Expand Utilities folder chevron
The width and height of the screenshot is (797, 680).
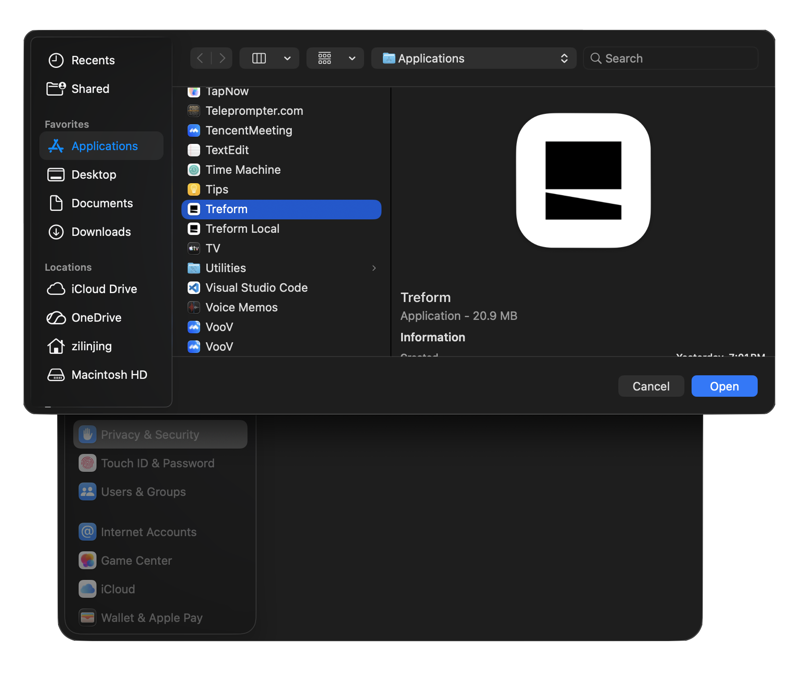(374, 268)
